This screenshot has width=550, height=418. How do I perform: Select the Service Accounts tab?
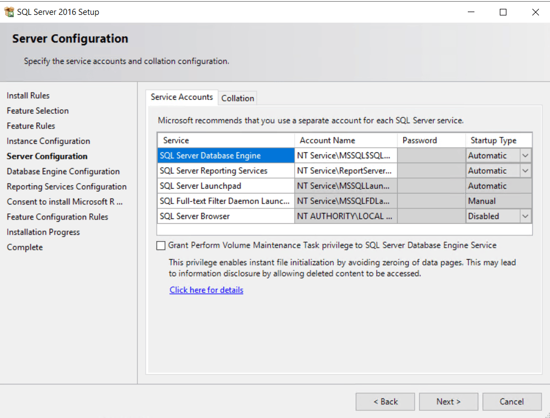(181, 97)
